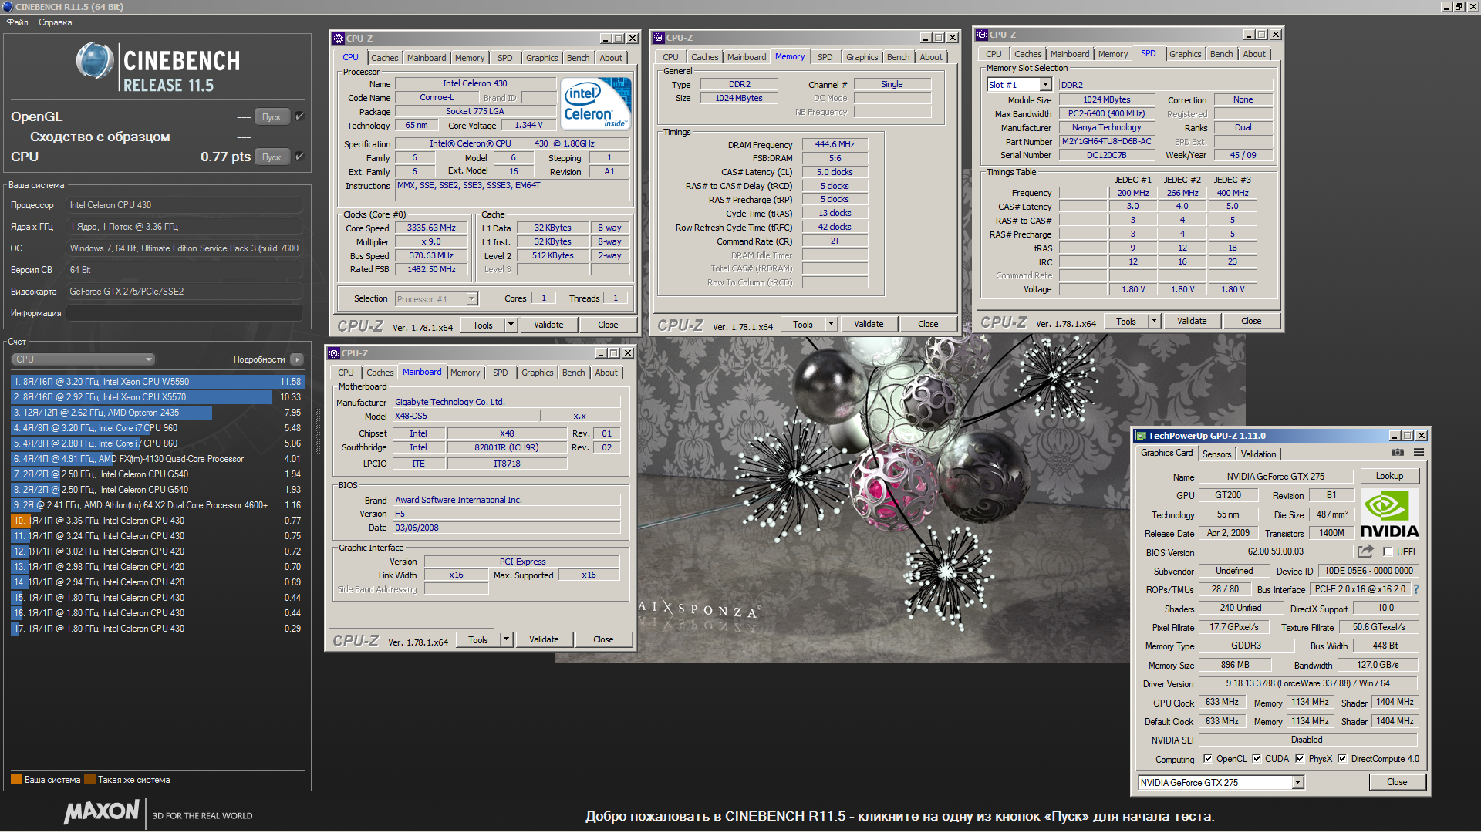The width and height of the screenshot is (1481, 833).
Task: Click the Core Speed 3335.63 MHz value
Action: [x=431, y=228]
